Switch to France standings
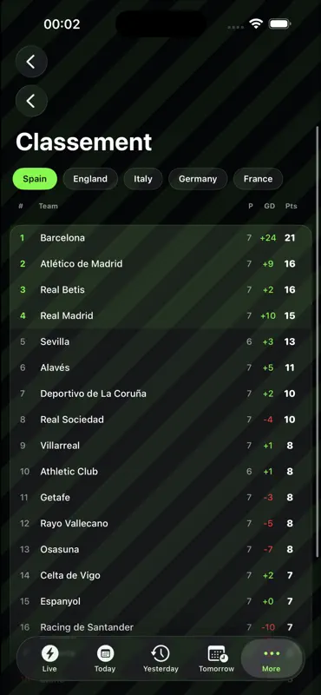321x695 pixels. coord(259,179)
